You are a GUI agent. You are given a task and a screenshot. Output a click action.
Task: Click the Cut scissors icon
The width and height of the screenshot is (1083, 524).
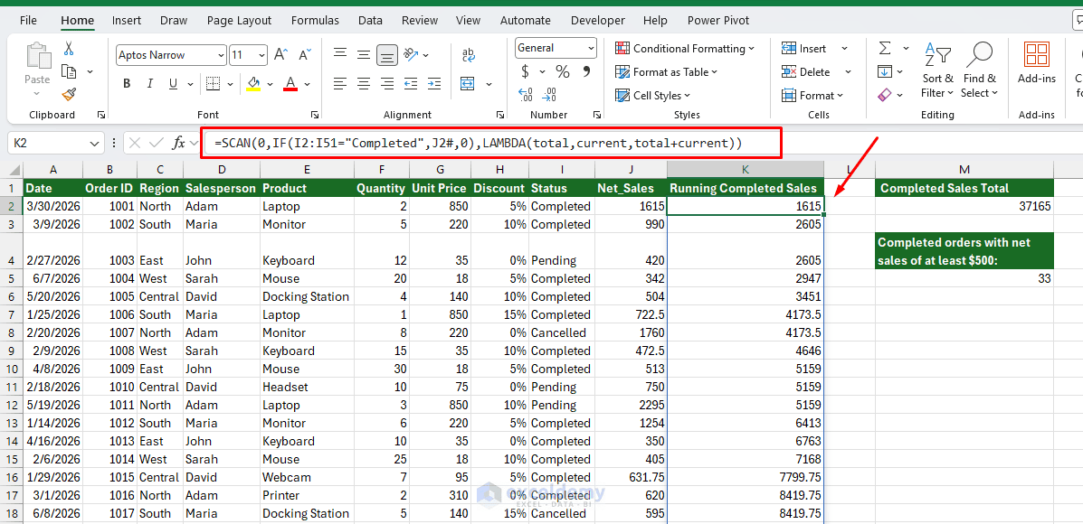coord(69,48)
